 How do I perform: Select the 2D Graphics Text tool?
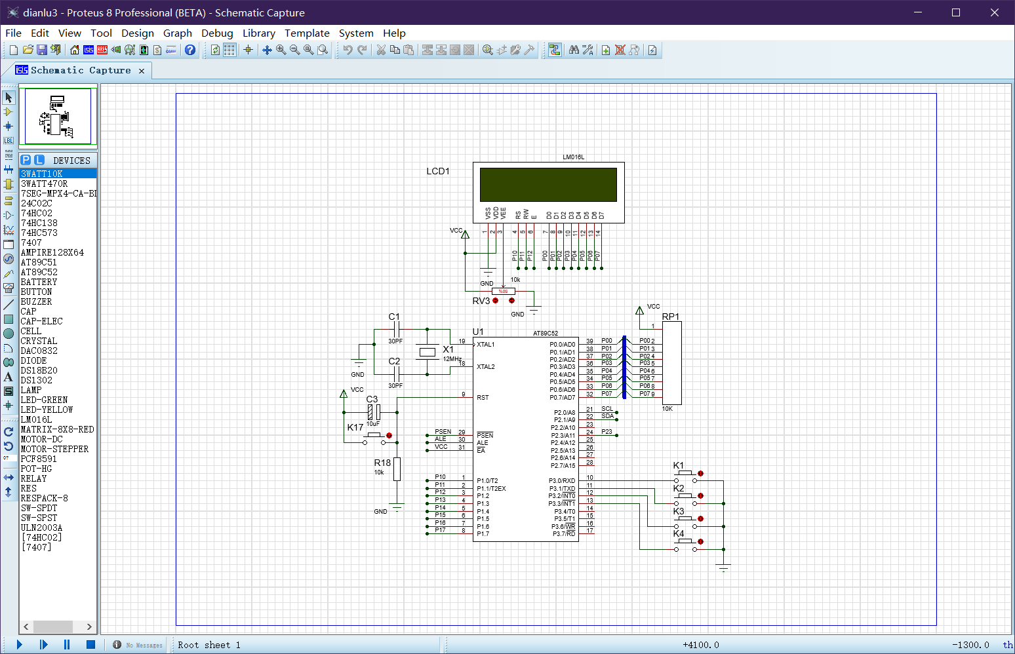coord(9,377)
